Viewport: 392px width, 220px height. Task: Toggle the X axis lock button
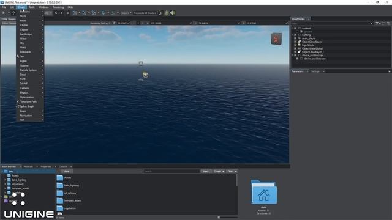coord(56,13)
